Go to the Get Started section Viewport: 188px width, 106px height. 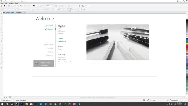(x=49, y=26)
